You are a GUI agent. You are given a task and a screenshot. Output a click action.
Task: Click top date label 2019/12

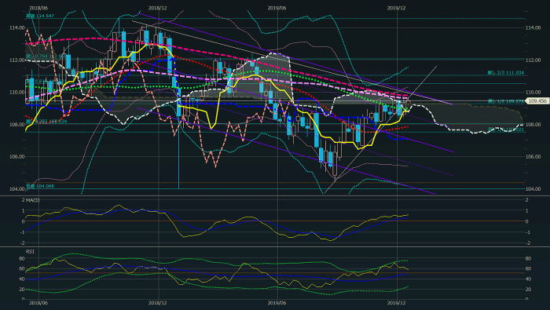click(x=396, y=8)
